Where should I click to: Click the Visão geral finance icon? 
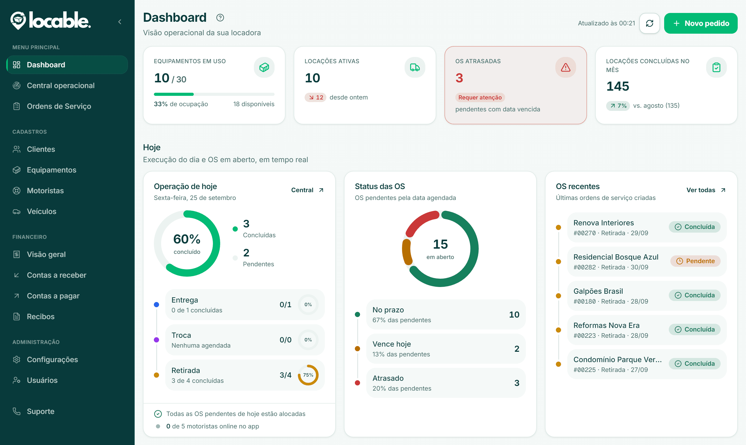tap(17, 254)
